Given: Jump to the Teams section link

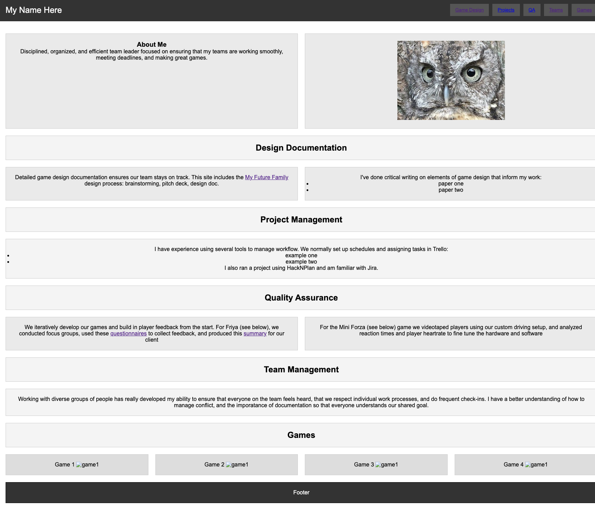Looking at the screenshot, I should [556, 10].
